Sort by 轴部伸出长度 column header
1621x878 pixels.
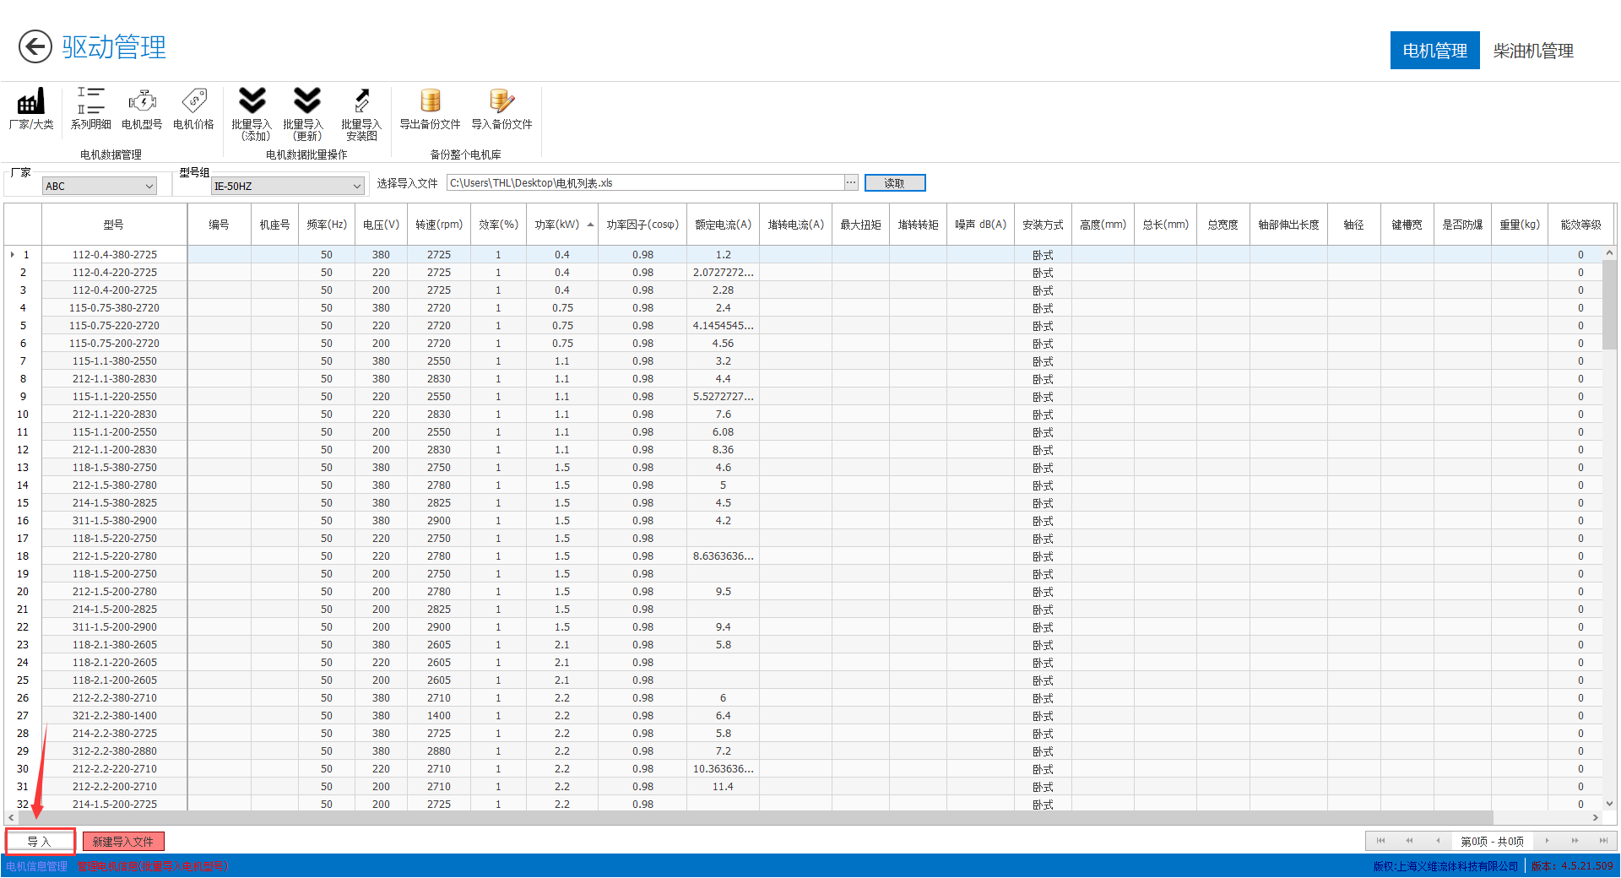(x=1288, y=225)
